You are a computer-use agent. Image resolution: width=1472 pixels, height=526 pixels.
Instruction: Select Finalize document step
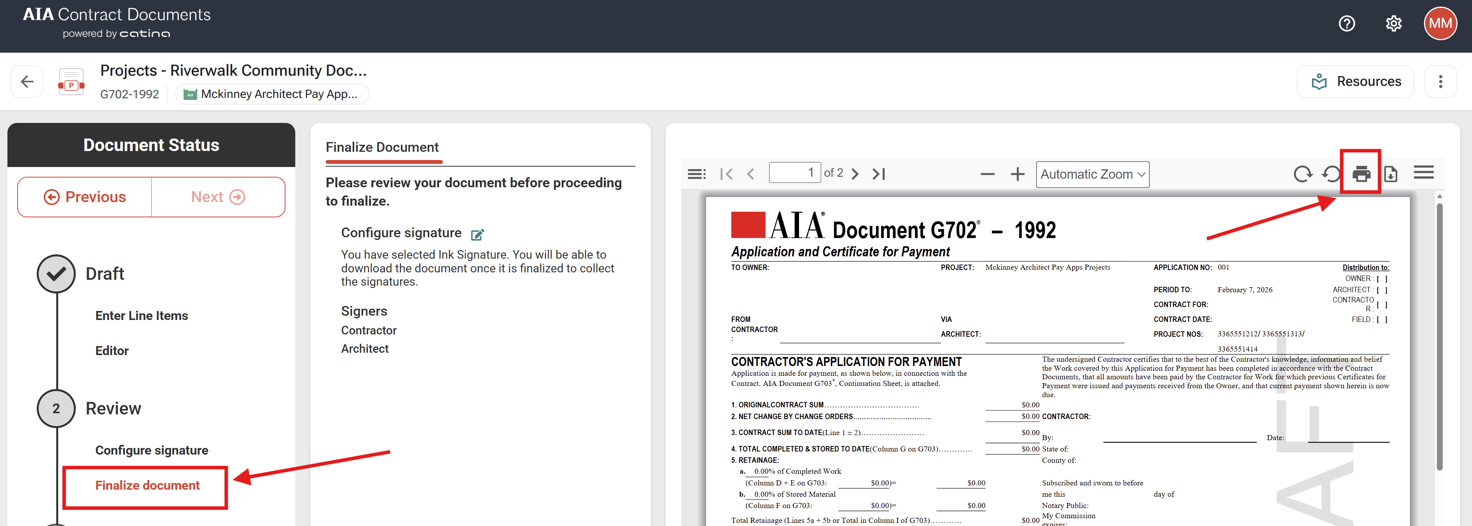[147, 485]
